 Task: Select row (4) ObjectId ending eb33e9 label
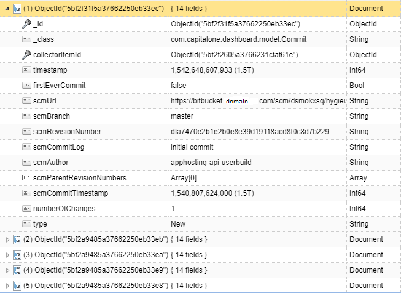click(95, 270)
